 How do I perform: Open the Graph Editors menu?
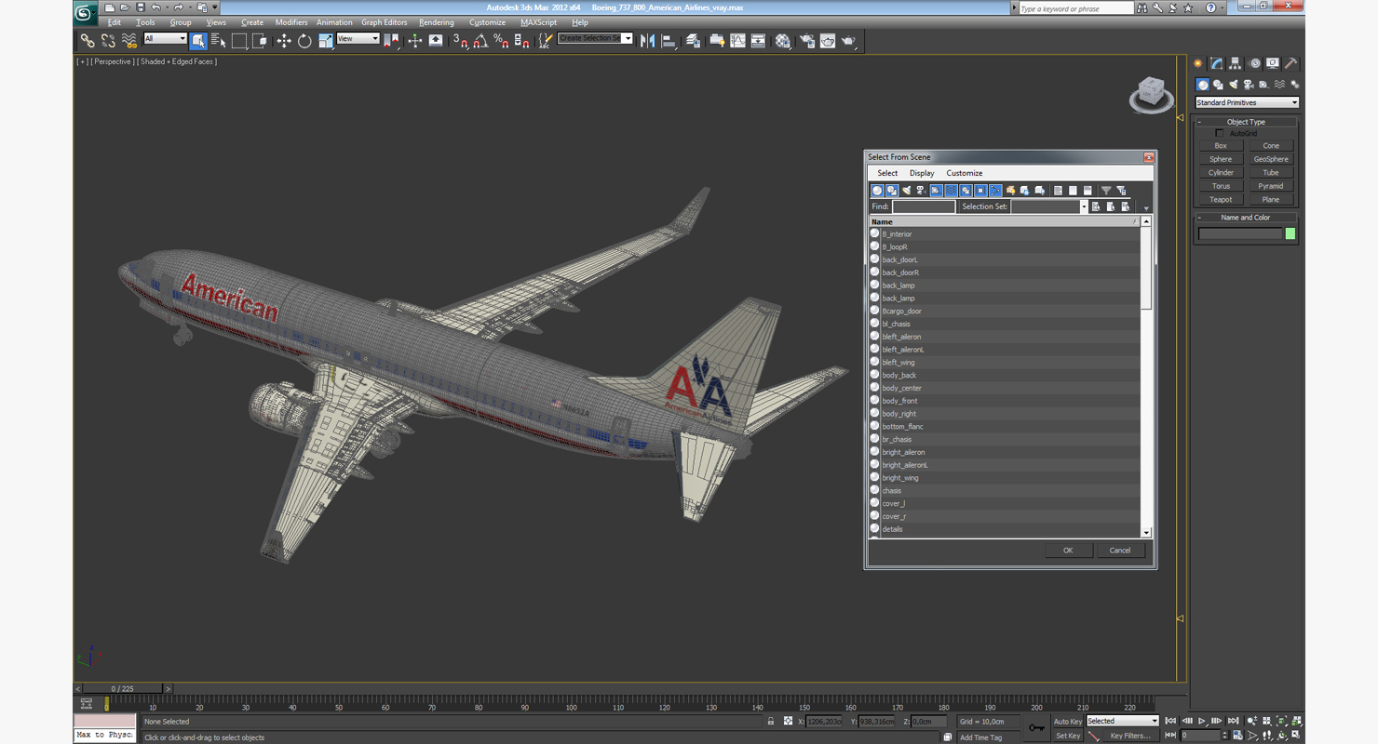click(x=384, y=22)
